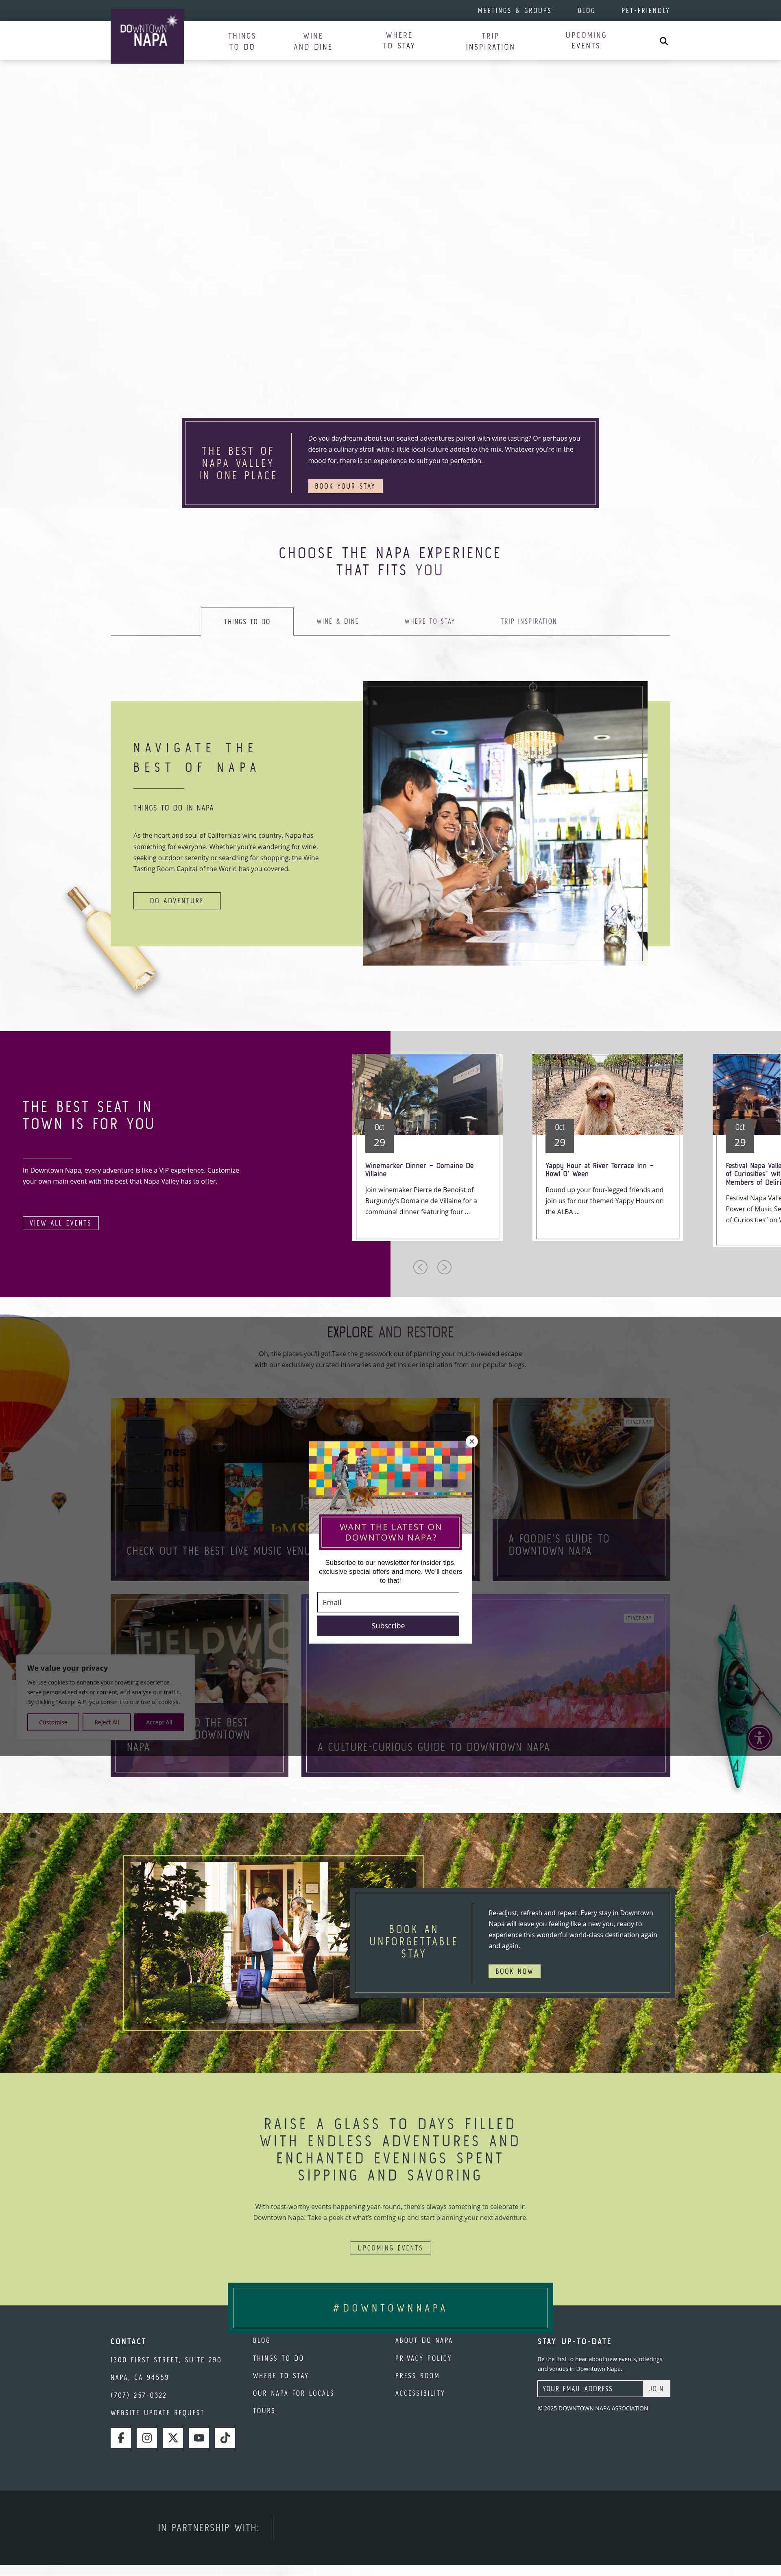Open the Pet-Friendly link
781x2576 pixels.
[x=645, y=10]
